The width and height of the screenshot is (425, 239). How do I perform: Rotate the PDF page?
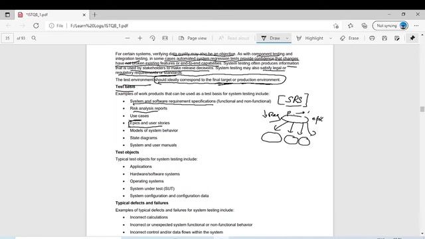pos(152,39)
